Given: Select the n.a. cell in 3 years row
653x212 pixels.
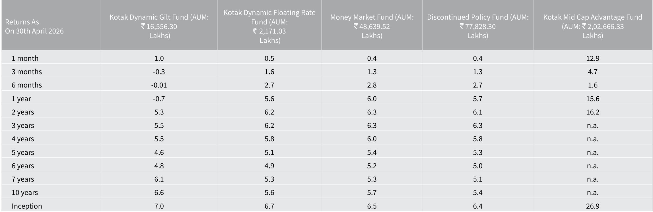Looking at the screenshot, I should 593,125.
